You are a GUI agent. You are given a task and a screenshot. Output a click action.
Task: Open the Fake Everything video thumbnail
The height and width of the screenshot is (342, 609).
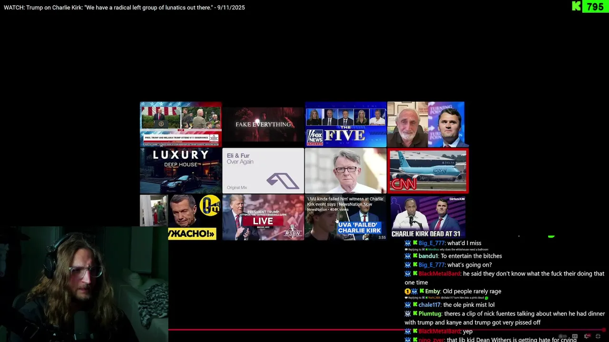click(263, 124)
